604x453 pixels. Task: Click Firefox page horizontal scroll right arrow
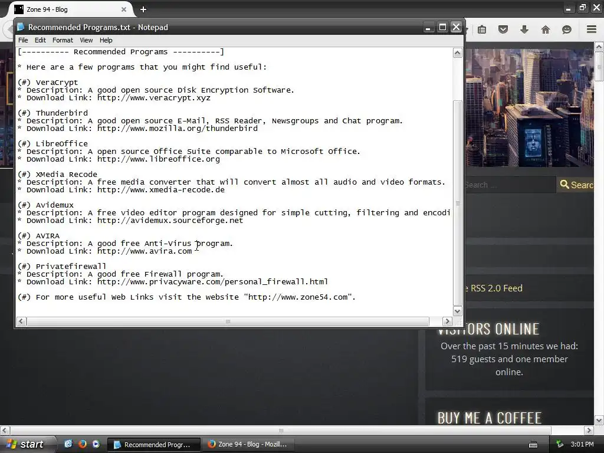pos(589,430)
